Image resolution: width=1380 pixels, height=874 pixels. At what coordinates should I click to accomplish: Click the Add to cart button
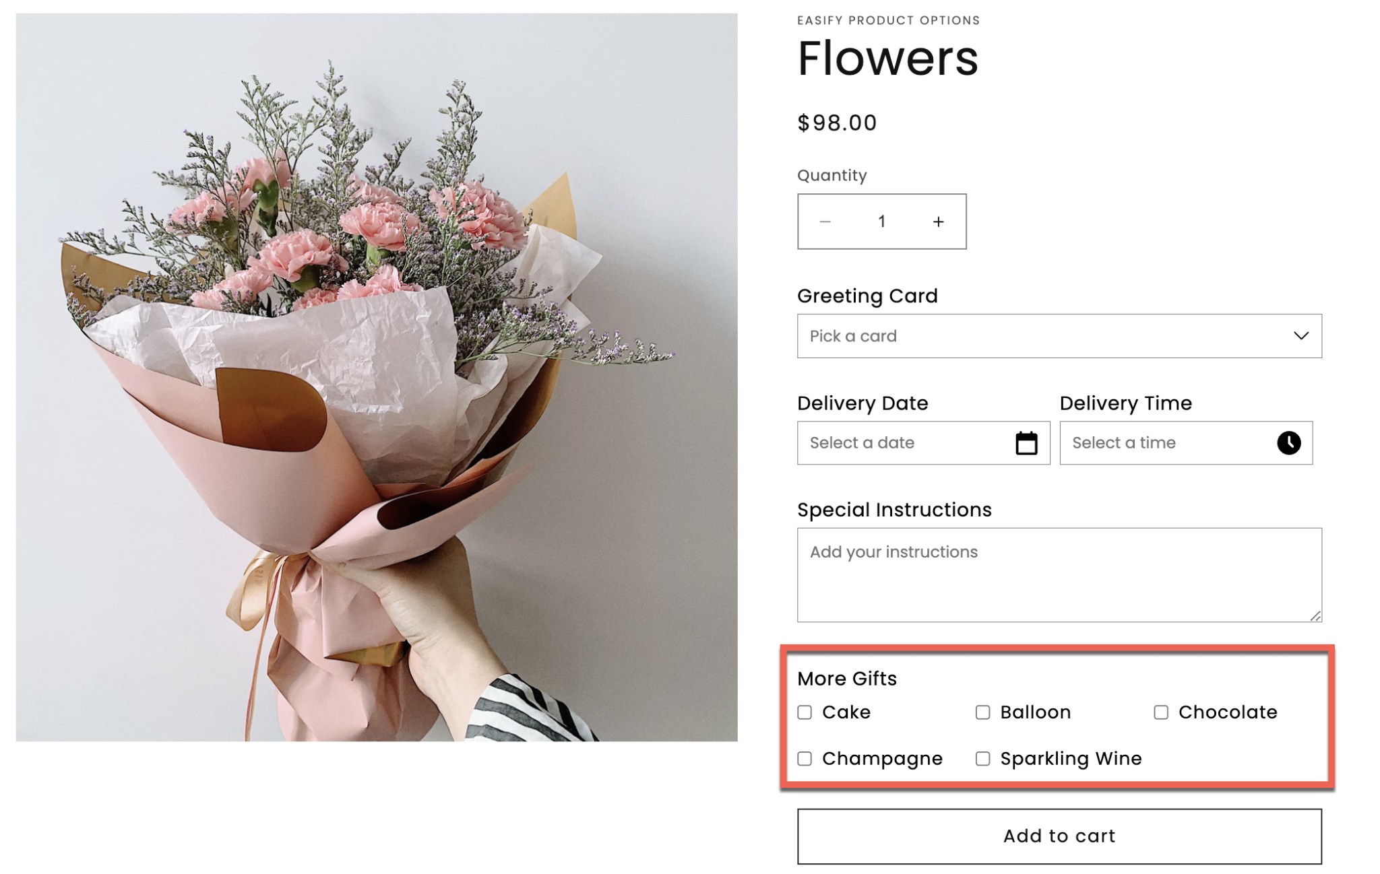(x=1059, y=836)
